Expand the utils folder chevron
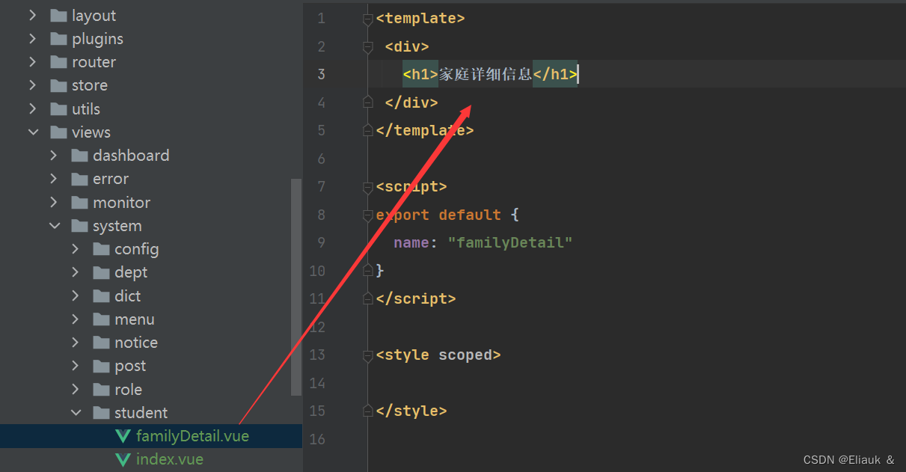Viewport: 906px width, 472px height. 32,108
